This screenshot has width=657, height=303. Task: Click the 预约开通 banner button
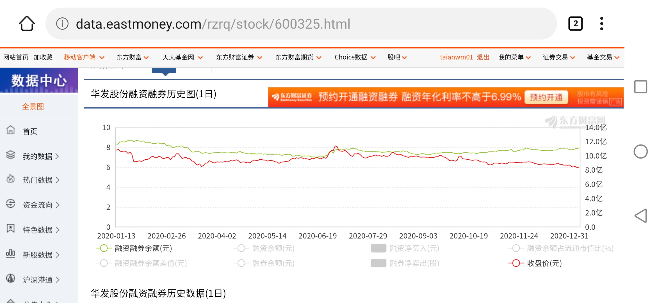pos(546,97)
